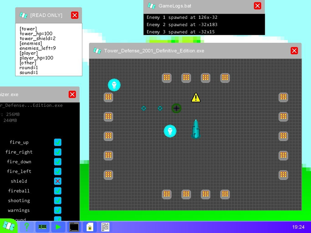The width and height of the screenshot is (311, 233).
Task: Click the last fire grate in the bottom row
Action: (225, 194)
